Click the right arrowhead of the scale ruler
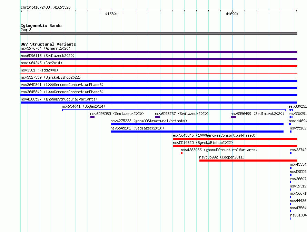The image size is (307, 232). [x=296, y=11]
